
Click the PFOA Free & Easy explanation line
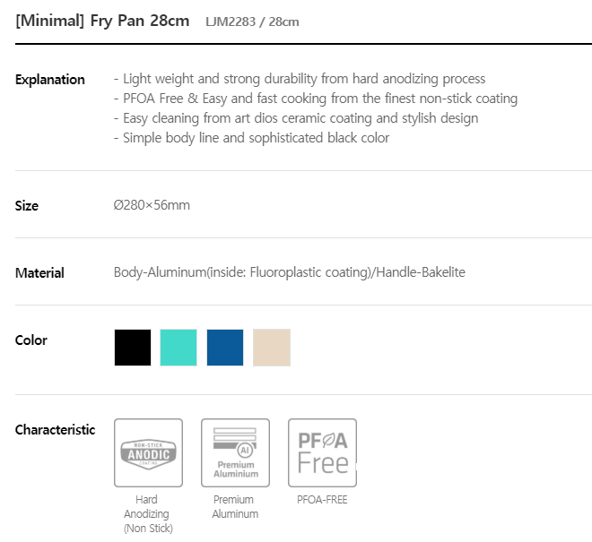point(316,99)
